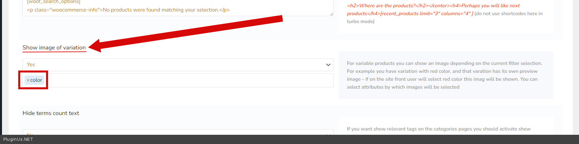Viewport: 579px width, 144px height.
Task: Open the PluginUs.NET watermark link
Action: click(18, 139)
